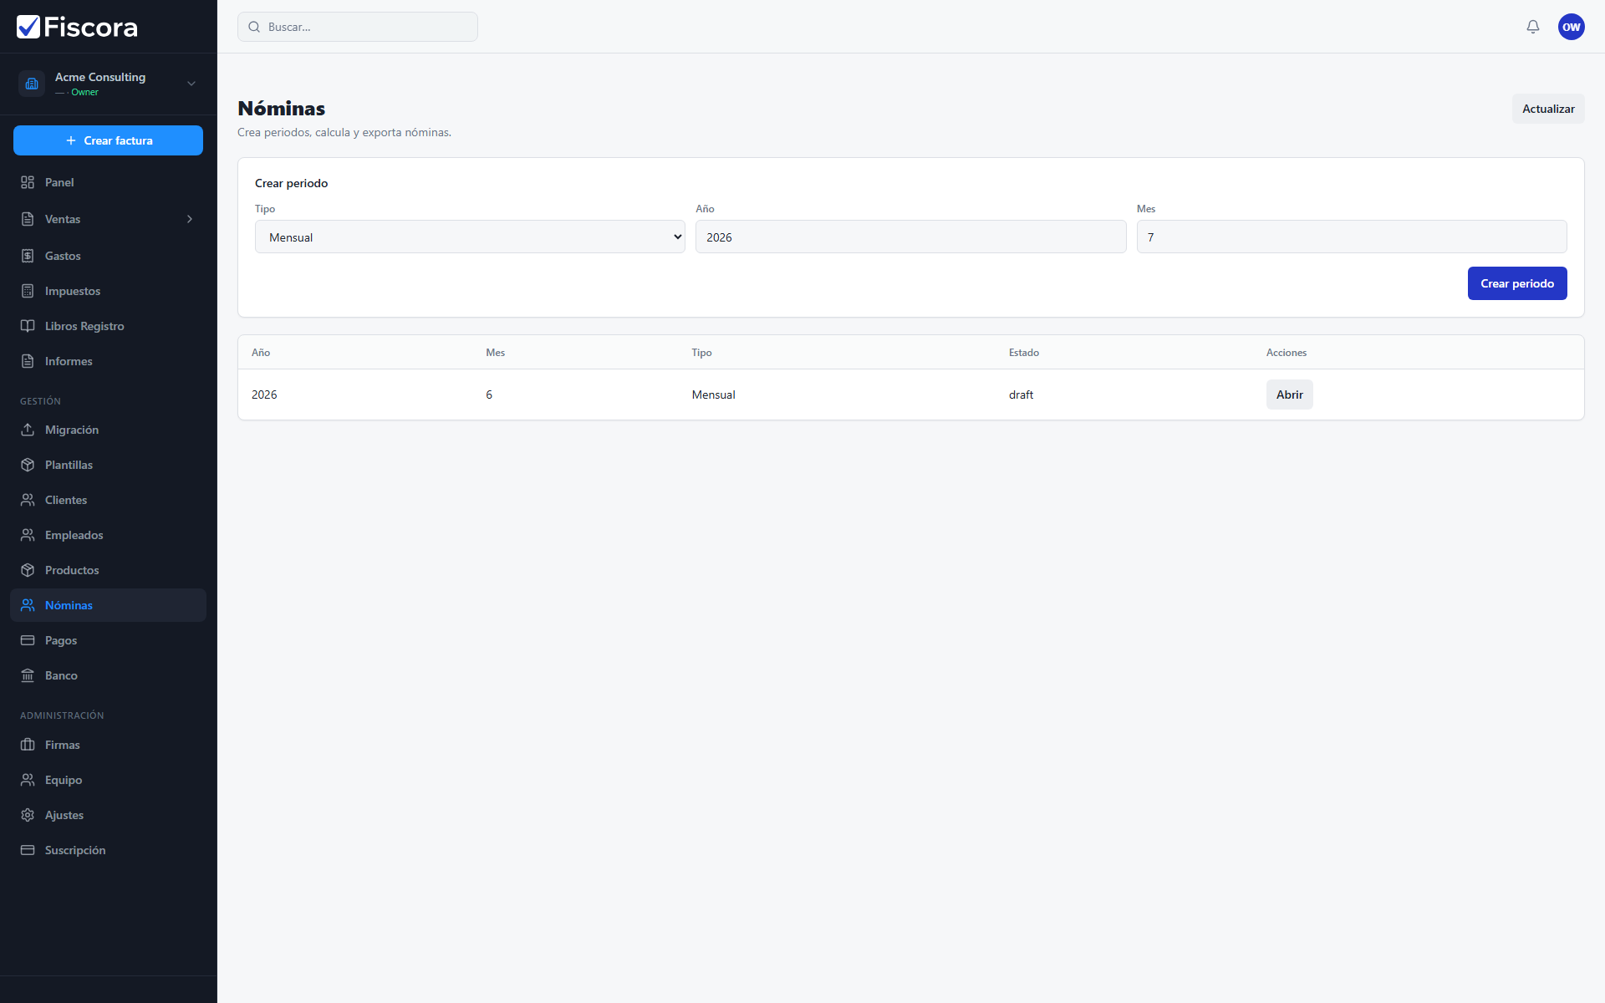Open Impuestos via calculator icon
This screenshot has width=1605, height=1003.
(28, 291)
